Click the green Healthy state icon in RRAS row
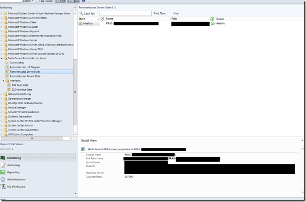This screenshot has width=306, height=202. (x=81, y=23)
